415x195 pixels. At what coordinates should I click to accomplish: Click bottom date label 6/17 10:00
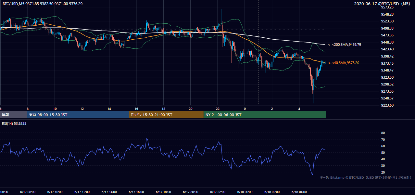[55, 192]
